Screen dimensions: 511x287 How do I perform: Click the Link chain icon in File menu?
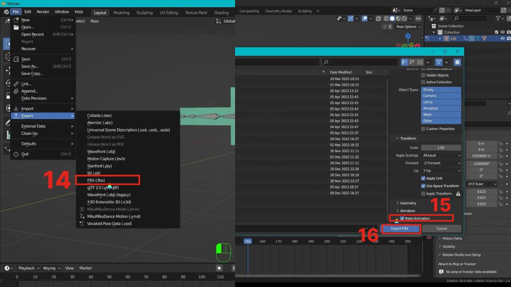[16, 84]
